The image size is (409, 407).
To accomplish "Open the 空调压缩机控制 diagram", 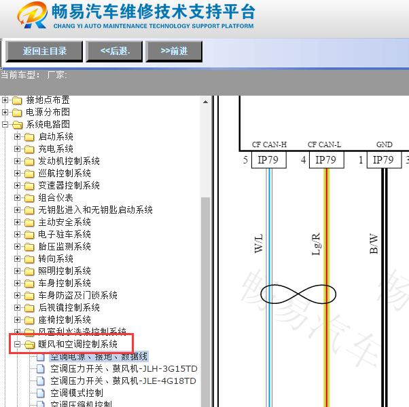I will [81, 404].
